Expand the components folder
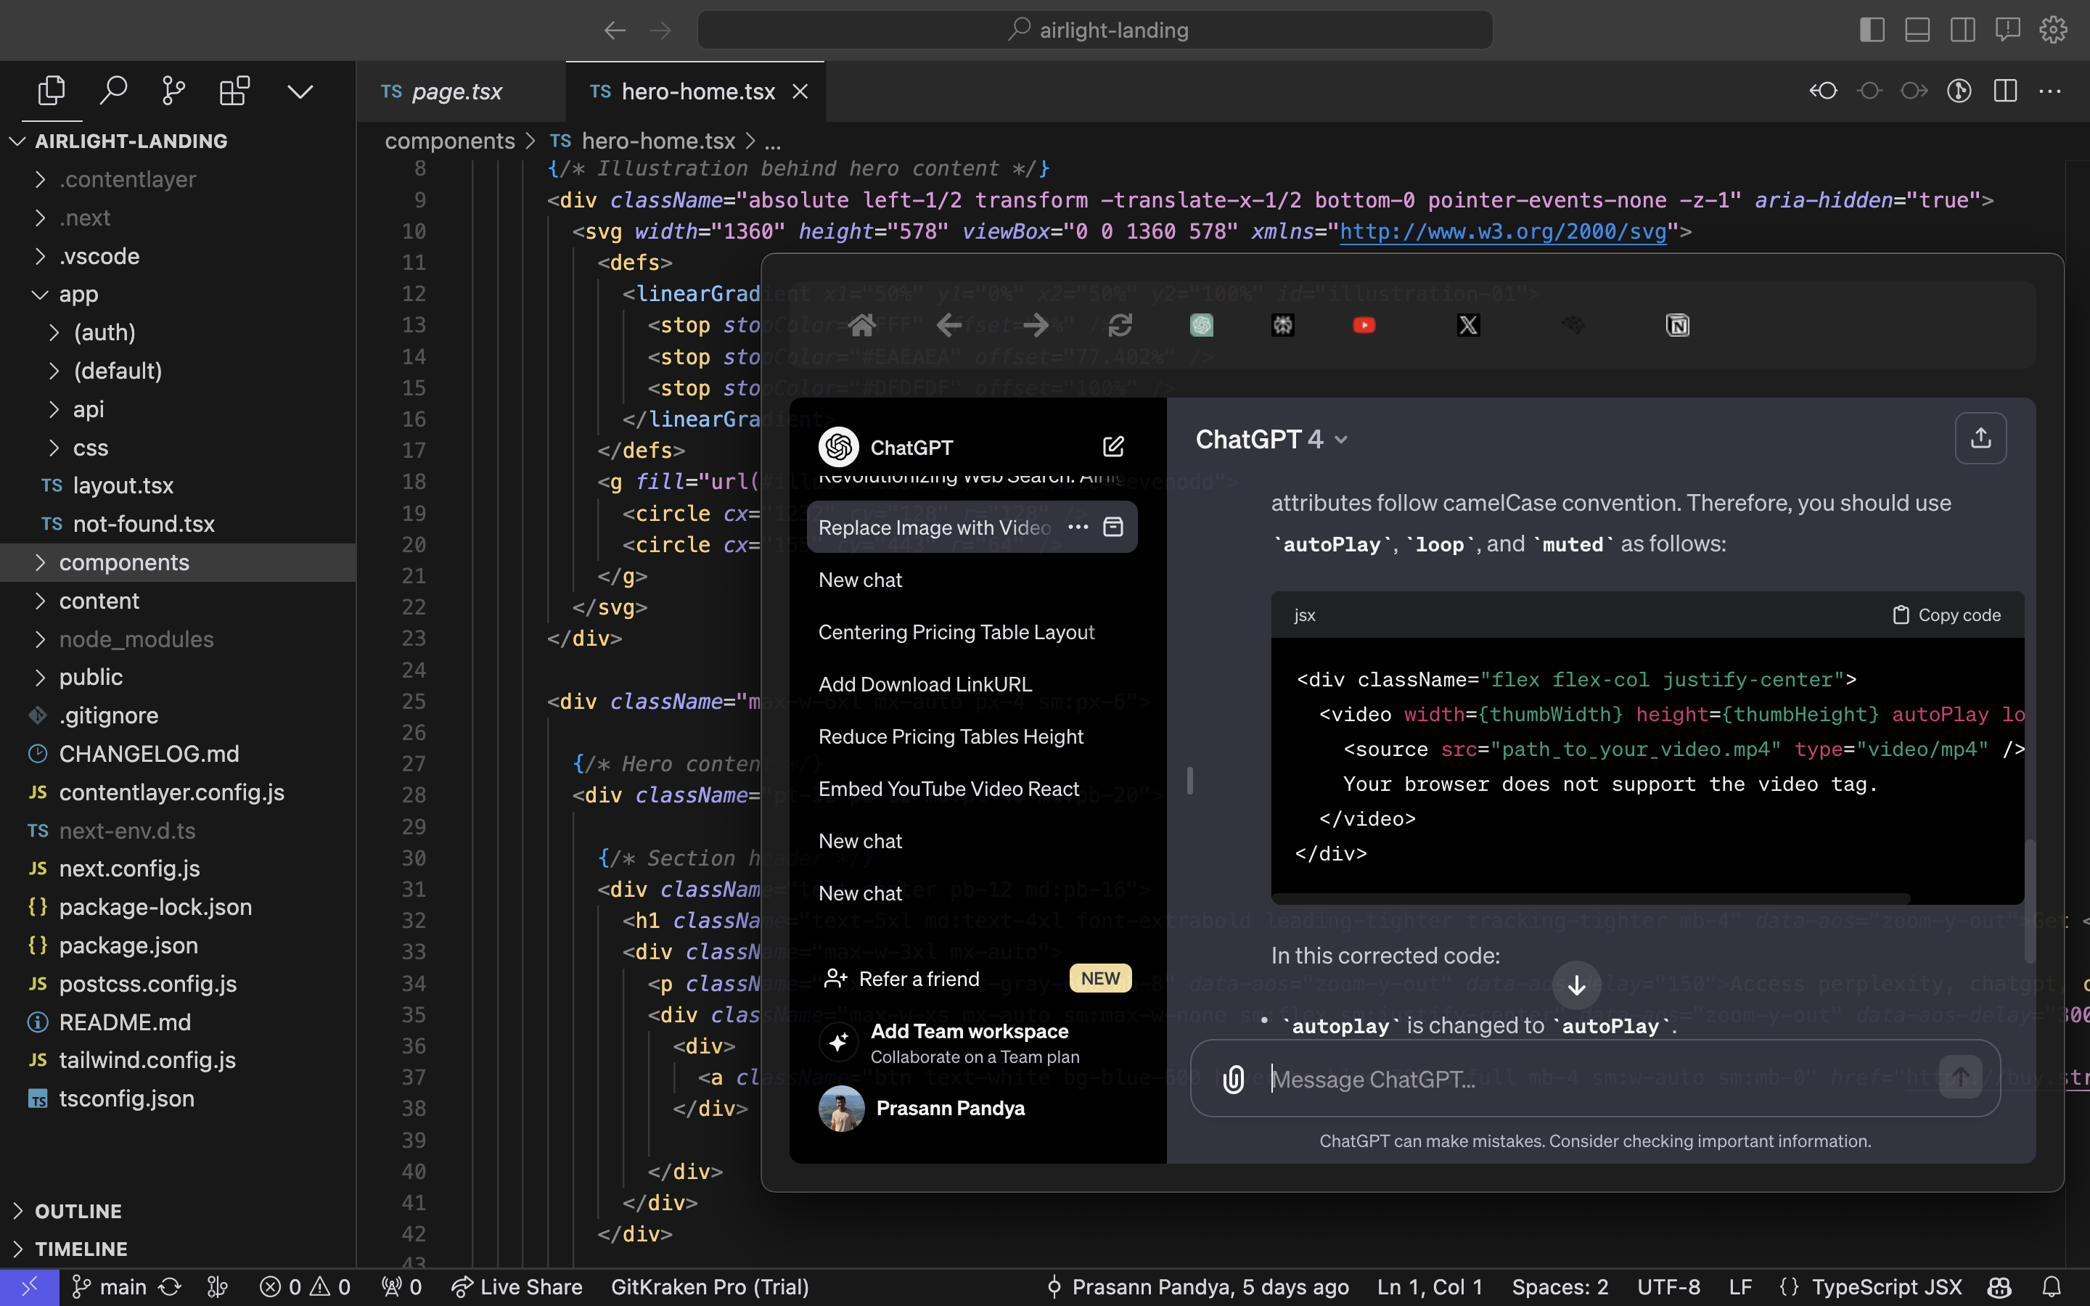This screenshot has width=2090, height=1306. [123, 562]
